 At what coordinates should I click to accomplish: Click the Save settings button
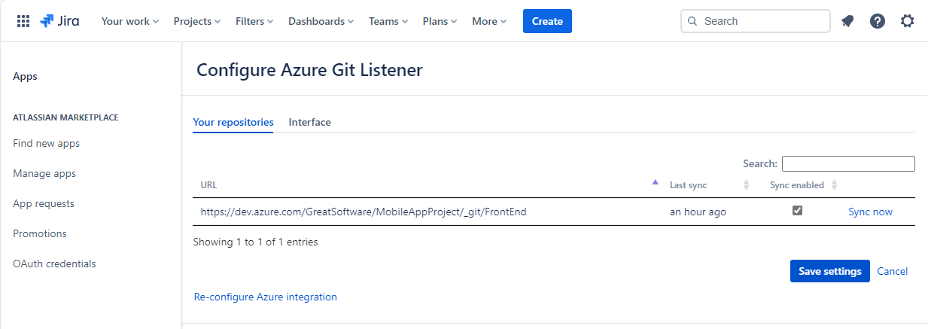830,271
